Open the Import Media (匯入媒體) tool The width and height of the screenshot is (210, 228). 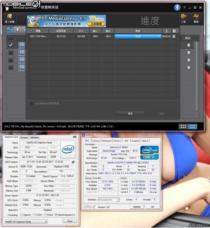[10, 18]
